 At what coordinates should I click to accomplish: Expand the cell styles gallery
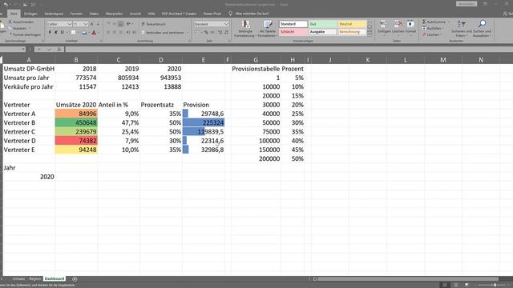click(370, 34)
